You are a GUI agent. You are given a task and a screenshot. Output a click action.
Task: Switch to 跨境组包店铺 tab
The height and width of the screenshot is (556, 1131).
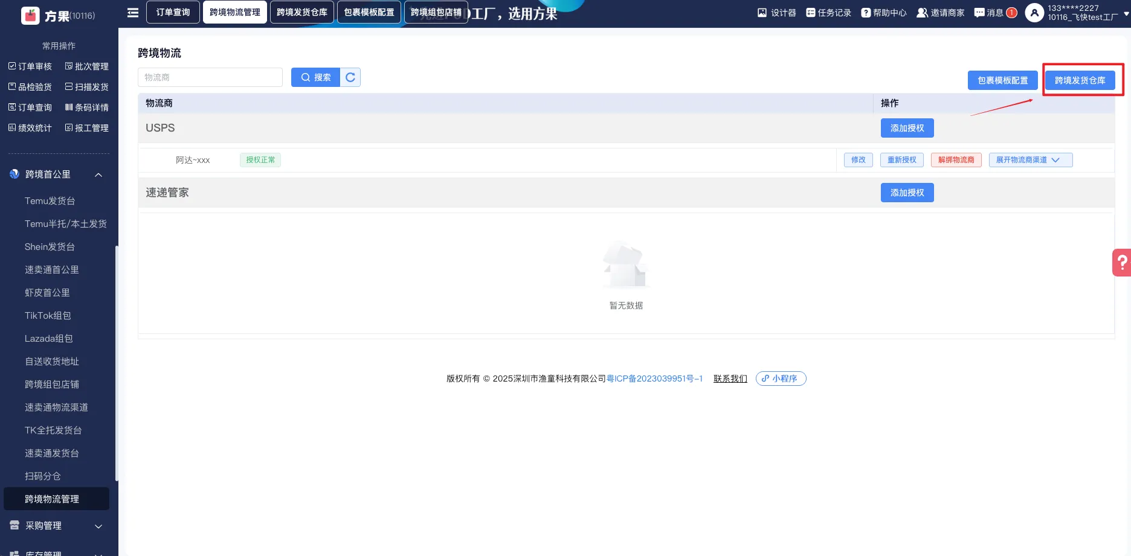coord(436,12)
